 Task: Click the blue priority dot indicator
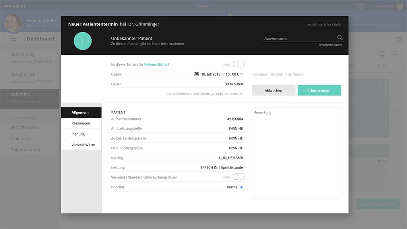(x=242, y=187)
